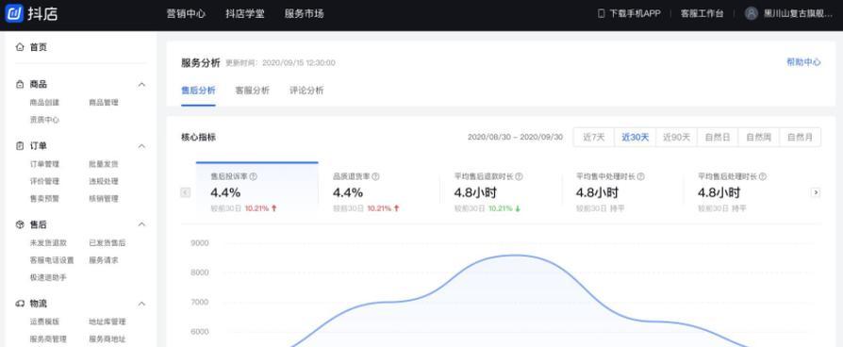
Task: Click the date range 2020/08/30 – 2020/09/30
Action: pyautogui.click(x=515, y=137)
